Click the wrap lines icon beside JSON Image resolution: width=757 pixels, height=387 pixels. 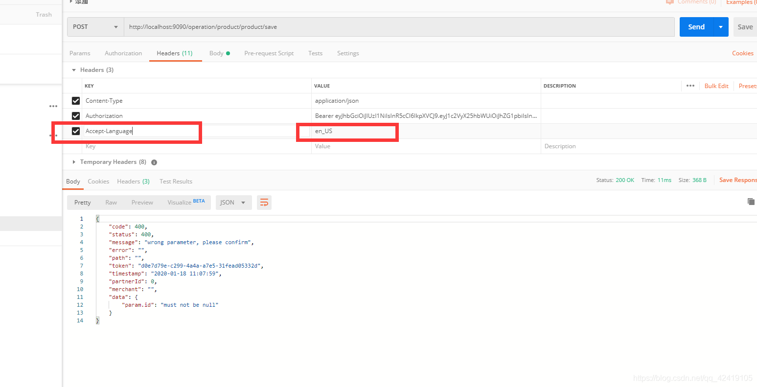(264, 203)
